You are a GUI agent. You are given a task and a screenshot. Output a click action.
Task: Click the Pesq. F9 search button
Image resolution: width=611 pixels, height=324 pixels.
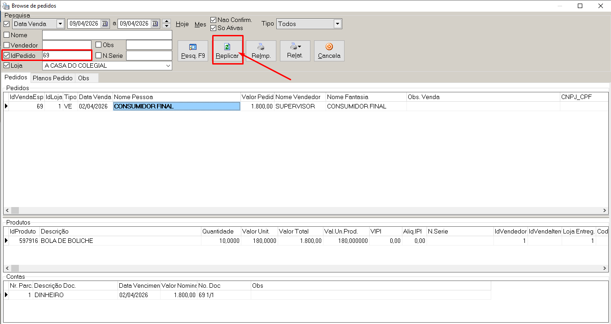193,51
